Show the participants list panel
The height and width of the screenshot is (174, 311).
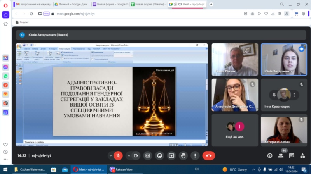click(281, 155)
